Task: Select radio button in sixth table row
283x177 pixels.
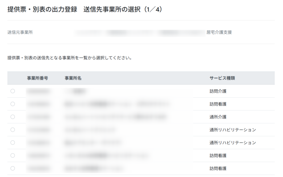Action: pos(13,156)
